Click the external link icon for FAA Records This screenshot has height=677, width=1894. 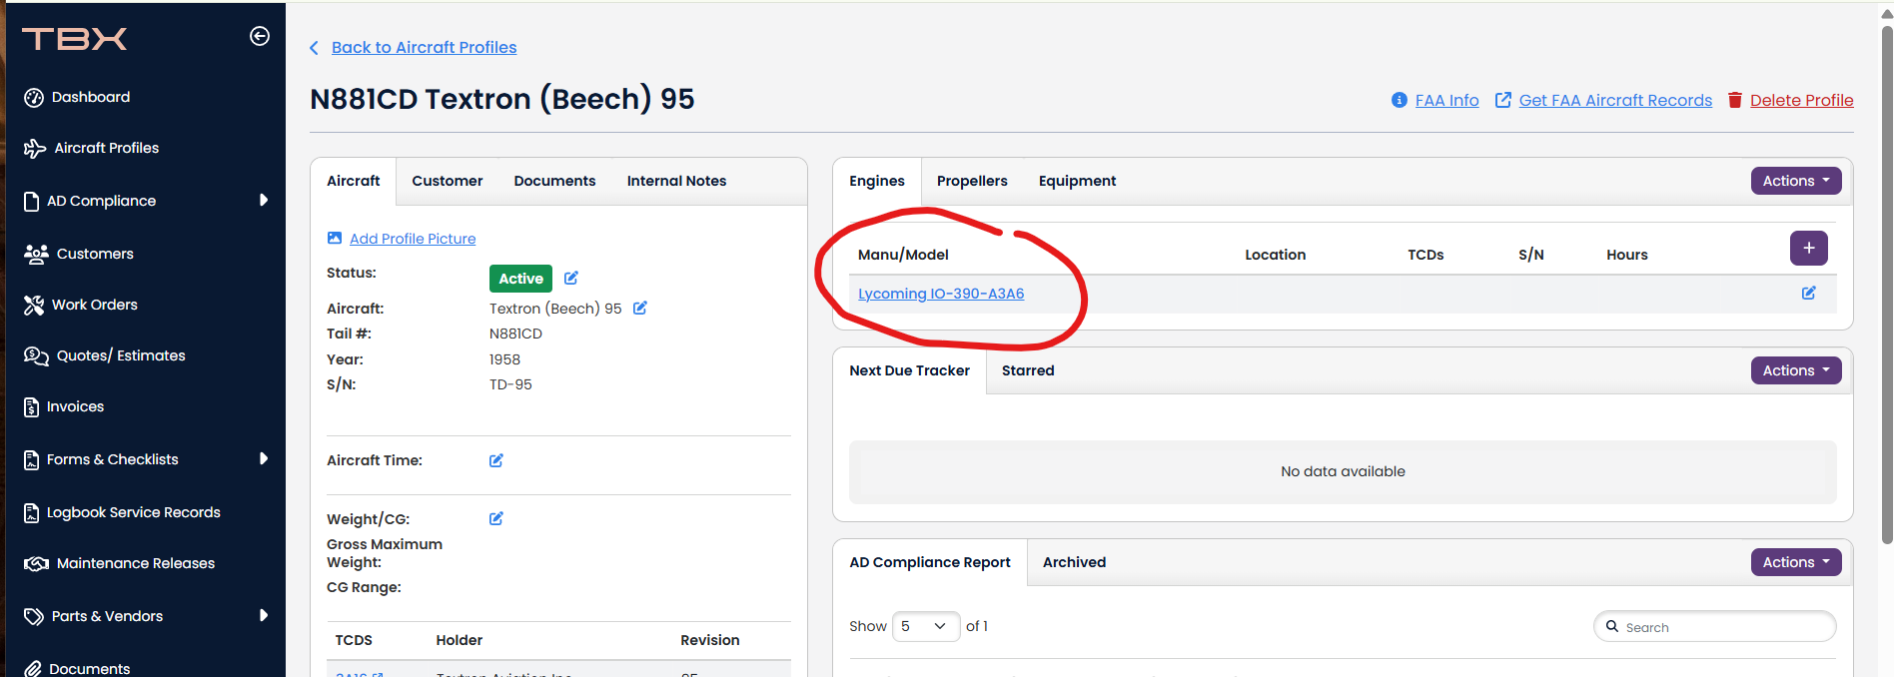pos(1503,100)
